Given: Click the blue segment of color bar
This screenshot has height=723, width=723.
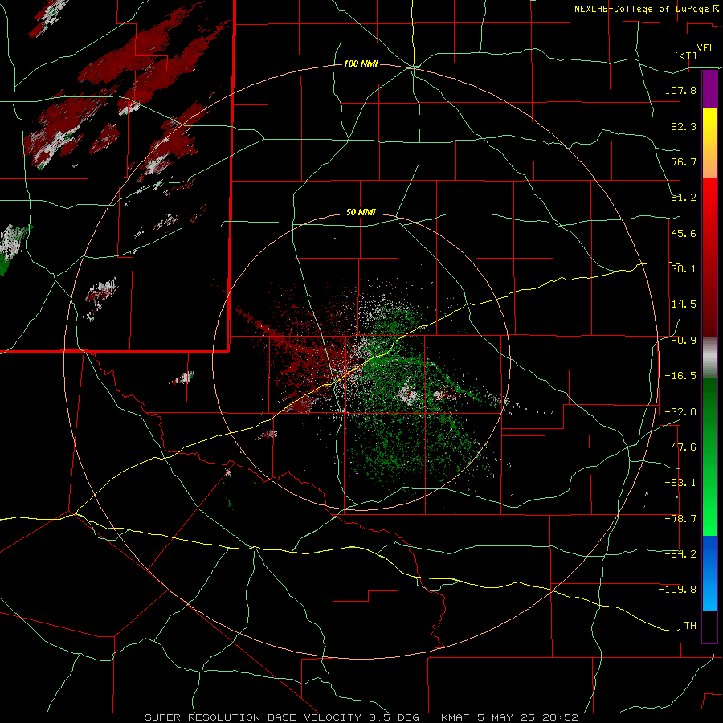Looking at the screenshot, I should (709, 573).
